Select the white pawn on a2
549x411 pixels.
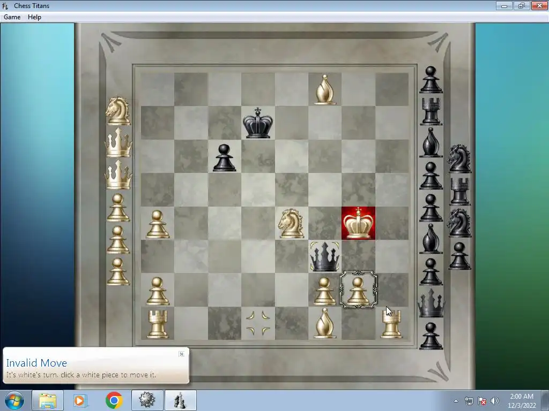click(157, 291)
